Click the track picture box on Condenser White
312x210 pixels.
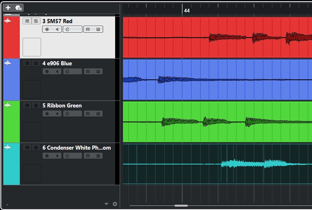(32, 174)
